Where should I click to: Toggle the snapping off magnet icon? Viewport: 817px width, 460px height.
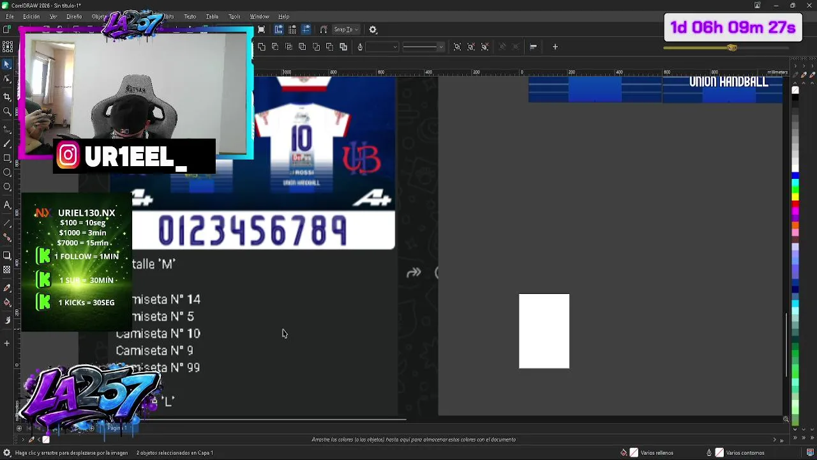click(324, 29)
